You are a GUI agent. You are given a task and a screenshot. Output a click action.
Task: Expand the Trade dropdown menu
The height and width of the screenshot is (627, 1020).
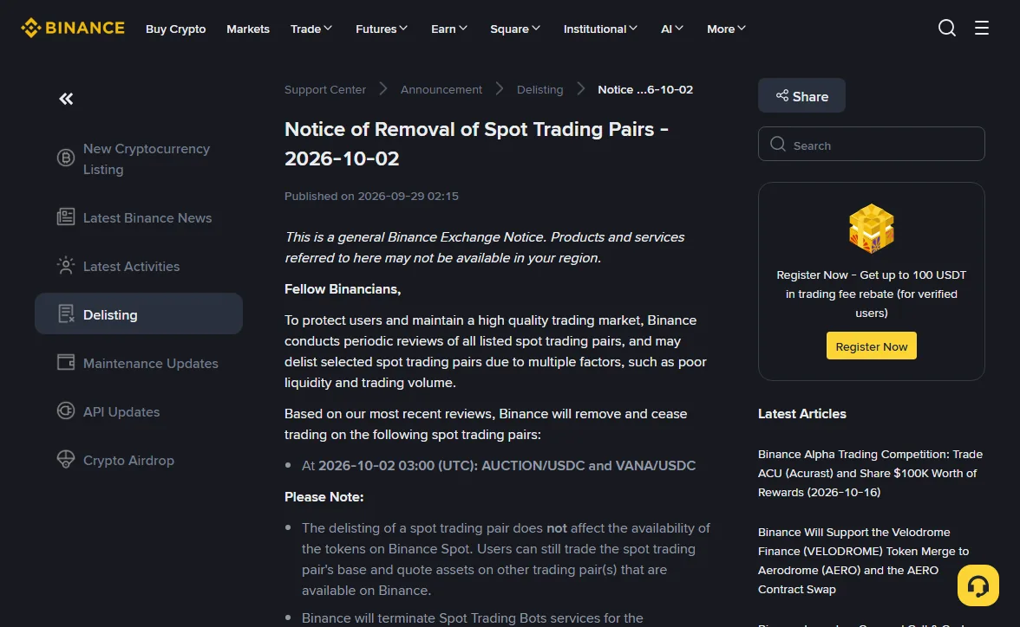[311, 29]
